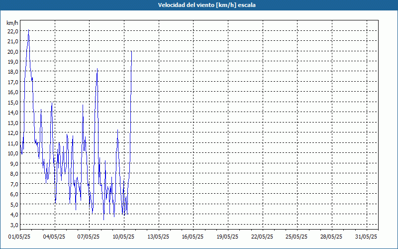
Task: Click the 3,0 y-axis value
Action: 14,225
